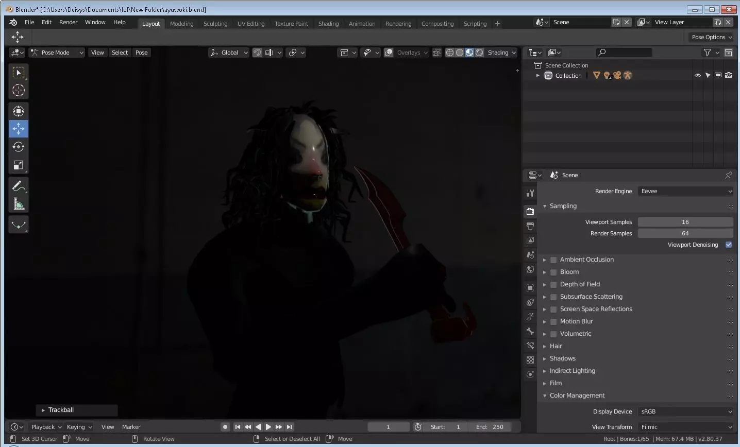Open the File menu
Viewport: 740px width, 447px height.
click(x=29, y=23)
